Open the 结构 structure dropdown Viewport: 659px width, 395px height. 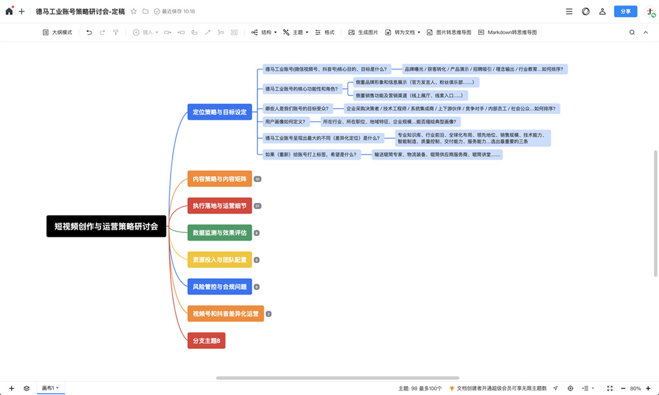point(264,32)
